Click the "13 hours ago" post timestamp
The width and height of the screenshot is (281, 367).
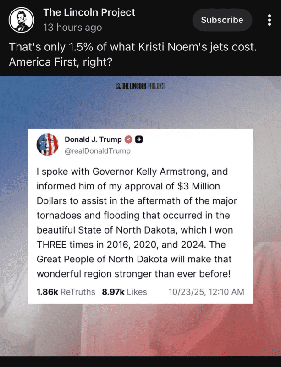[x=72, y=28]
